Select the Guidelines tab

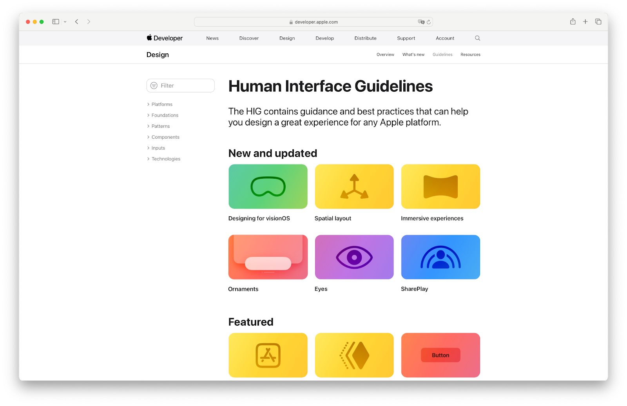(442, 54)
